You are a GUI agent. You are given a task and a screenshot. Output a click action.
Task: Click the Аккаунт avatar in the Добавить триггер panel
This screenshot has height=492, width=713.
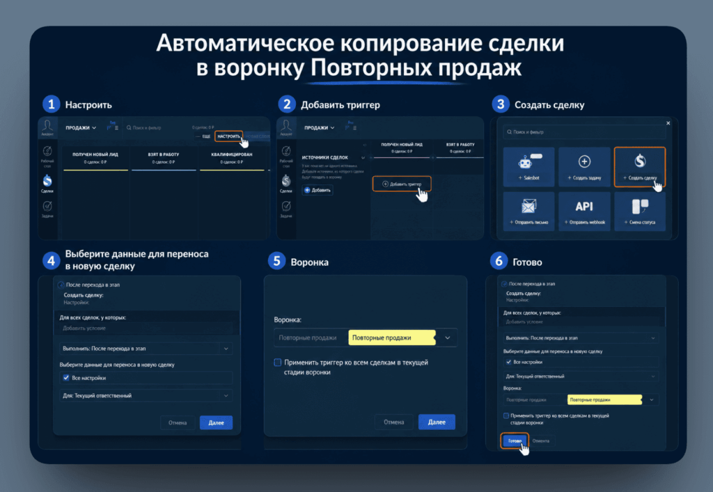pos(286,125)
